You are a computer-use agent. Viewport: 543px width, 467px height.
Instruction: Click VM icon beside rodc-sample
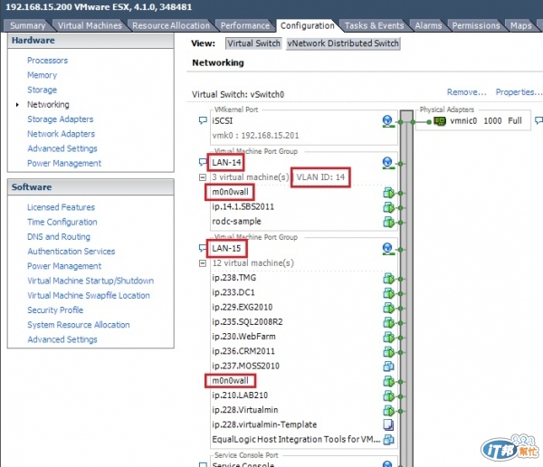[388, 222]
